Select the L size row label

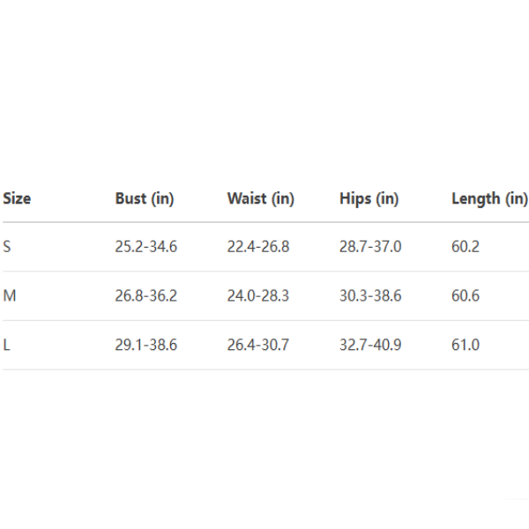tap(7, 345)
